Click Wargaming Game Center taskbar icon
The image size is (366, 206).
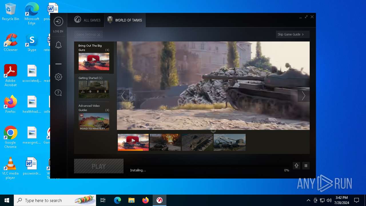tap(160, 200)
